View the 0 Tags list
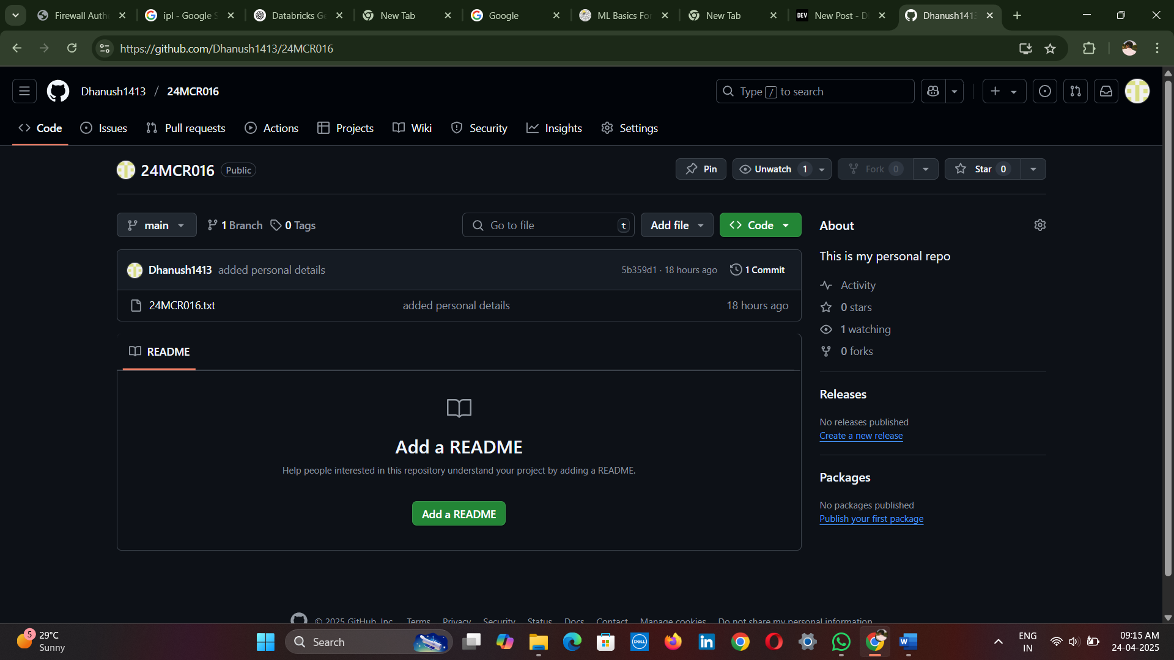 (x=293, y=226)
